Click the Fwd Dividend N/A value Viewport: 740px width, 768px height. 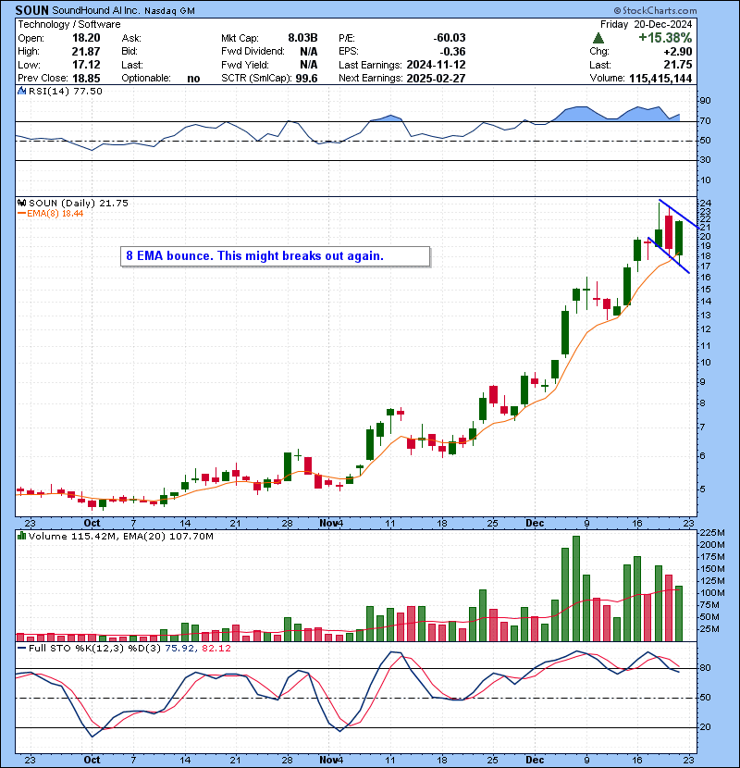point(309,52)
